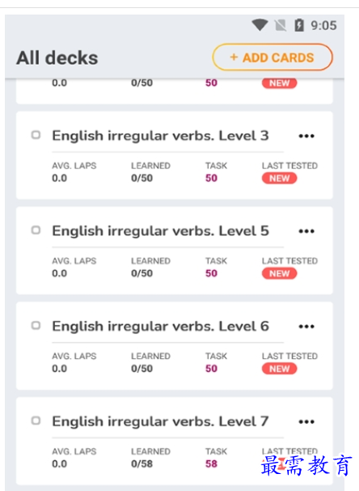Select checkbox for Level 7 deck

pyautogui.click(x=36, y=421)
